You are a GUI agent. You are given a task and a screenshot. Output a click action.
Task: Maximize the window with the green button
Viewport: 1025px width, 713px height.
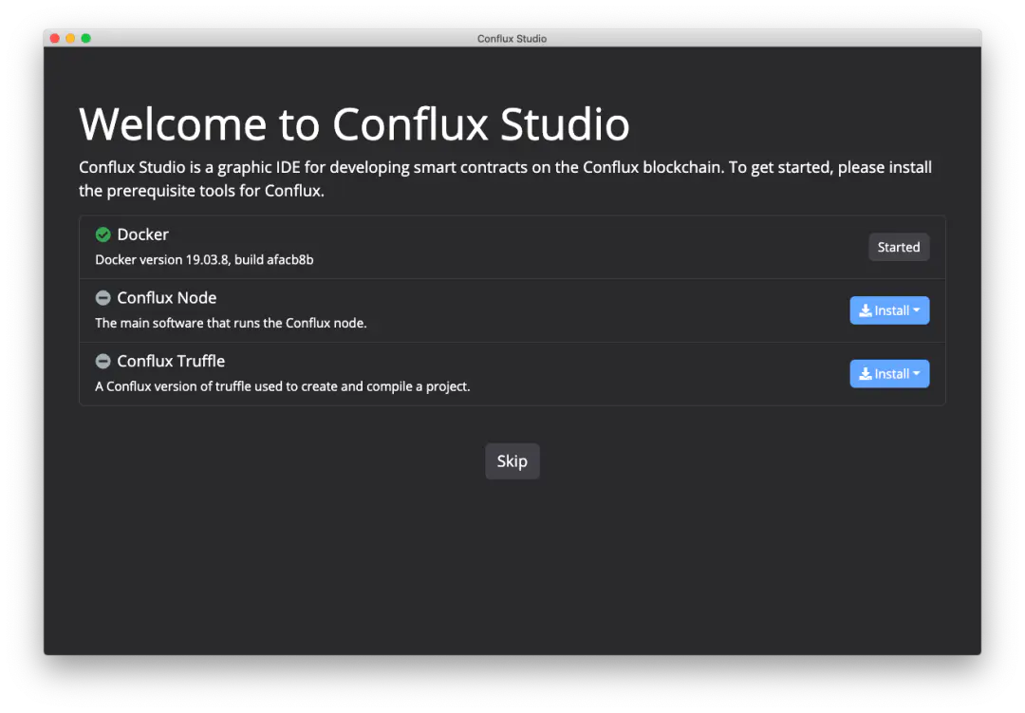86,39
